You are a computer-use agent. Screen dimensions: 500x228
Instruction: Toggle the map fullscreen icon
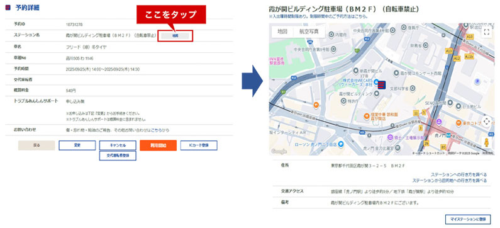coord(486,31)
